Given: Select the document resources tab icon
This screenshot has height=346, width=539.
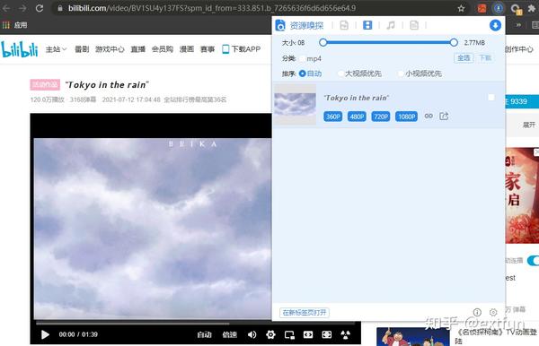Looking at the screenshot, I should click(414, 25).
